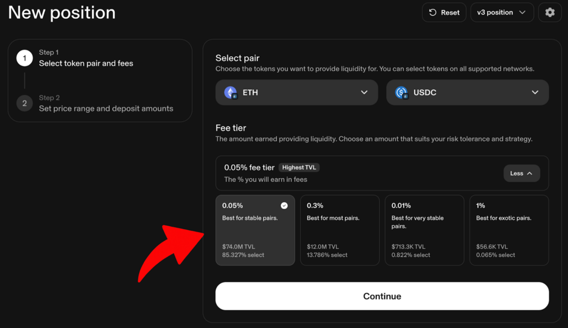The width and height of the screenshot is (568, 328).
Task: Collapse fee tiers with Less button
Action: tap(521, 173)
